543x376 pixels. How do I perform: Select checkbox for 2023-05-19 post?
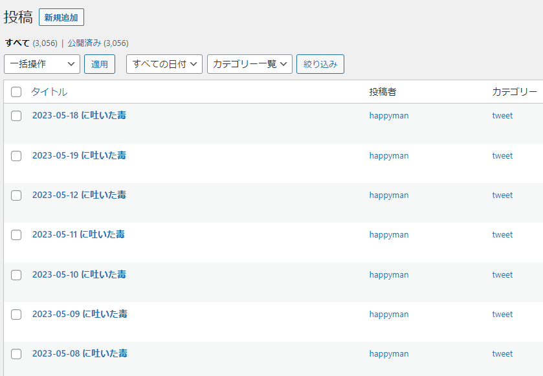point(16,156)
